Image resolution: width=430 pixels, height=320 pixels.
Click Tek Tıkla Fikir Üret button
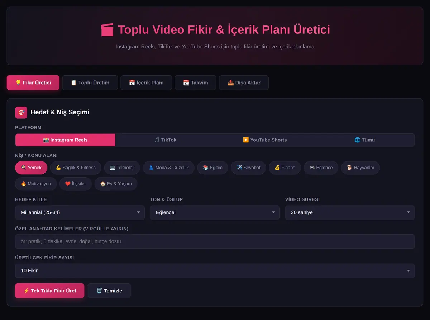tap(50, 291)
